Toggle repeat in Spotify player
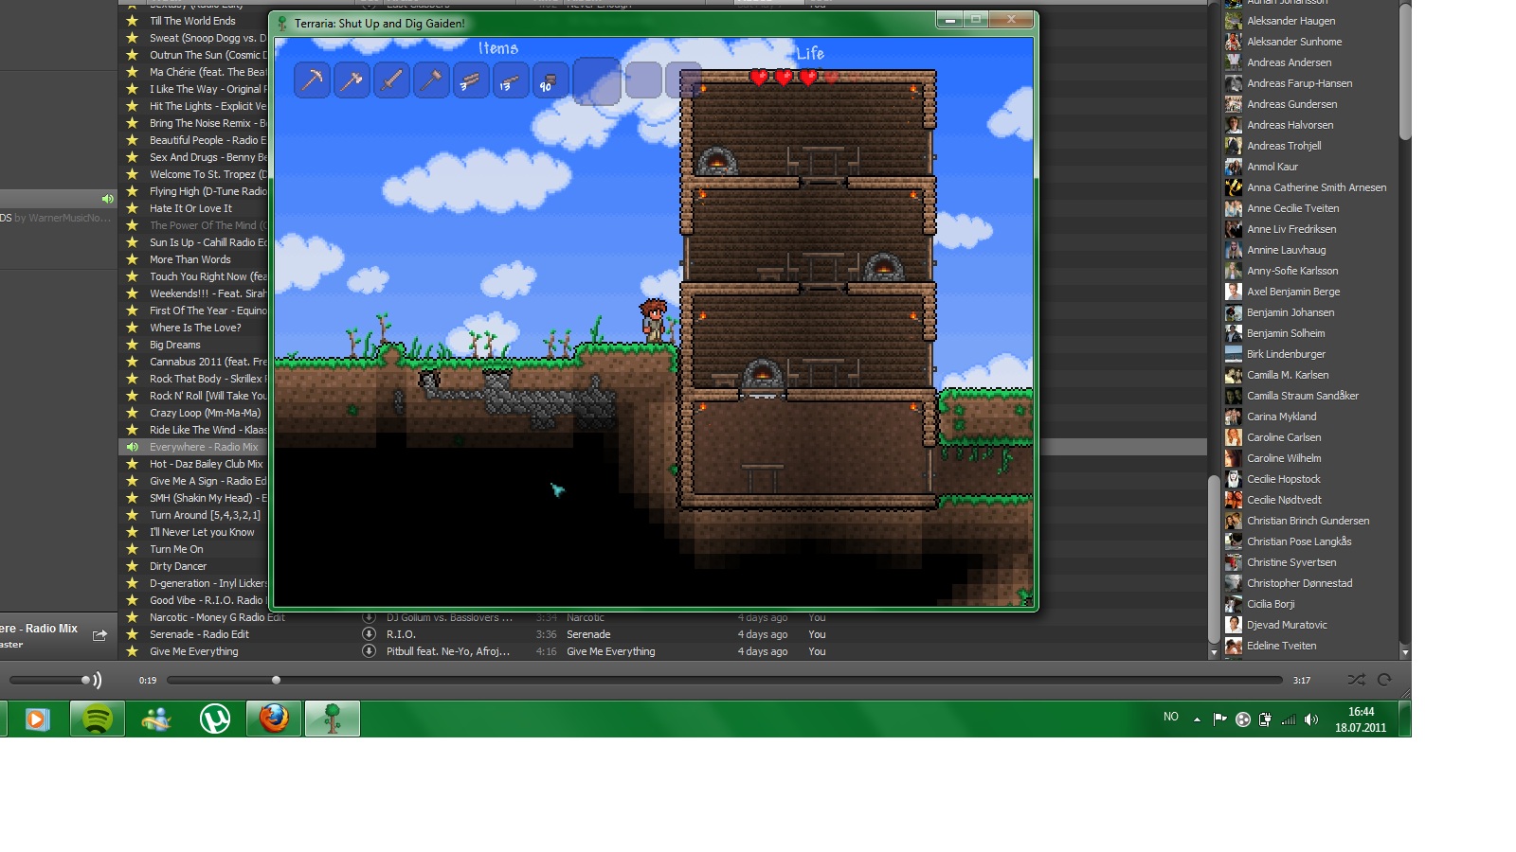 [1384, 680]
